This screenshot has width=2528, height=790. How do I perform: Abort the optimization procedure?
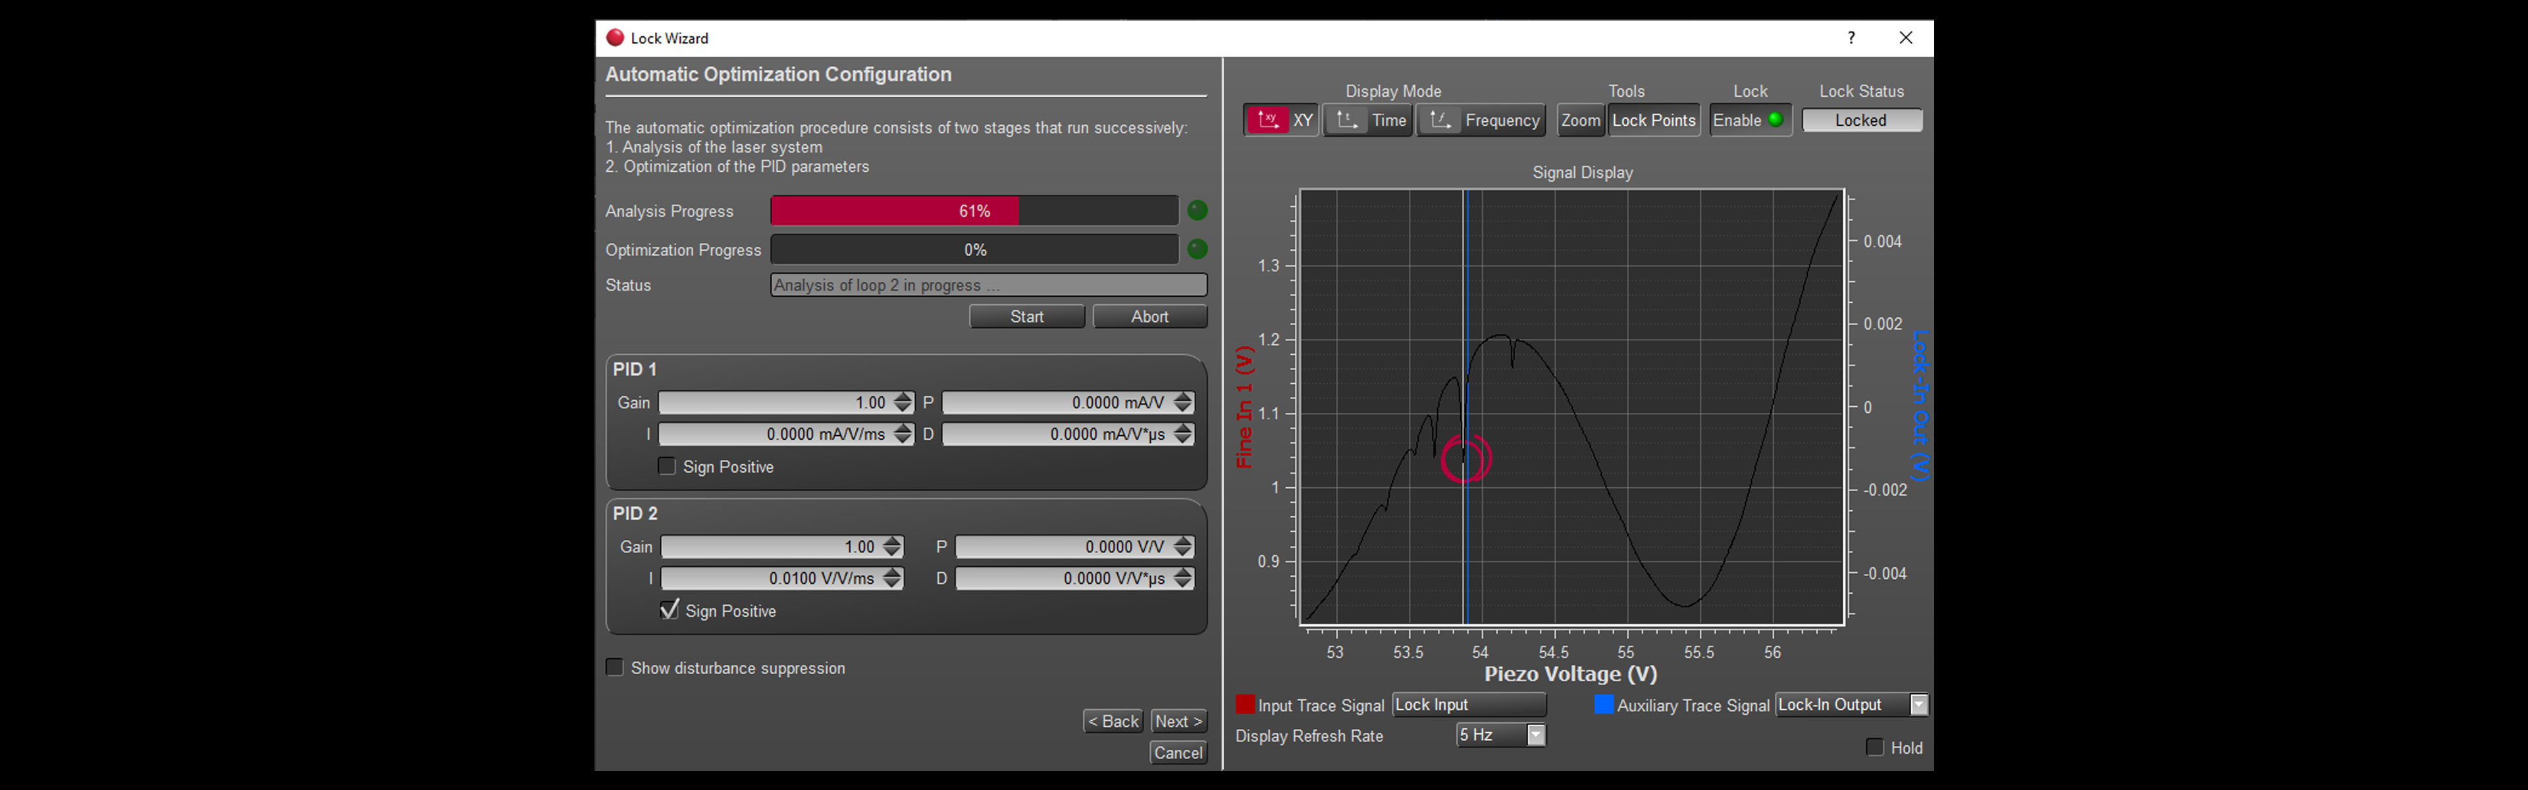click(1149, 317)
